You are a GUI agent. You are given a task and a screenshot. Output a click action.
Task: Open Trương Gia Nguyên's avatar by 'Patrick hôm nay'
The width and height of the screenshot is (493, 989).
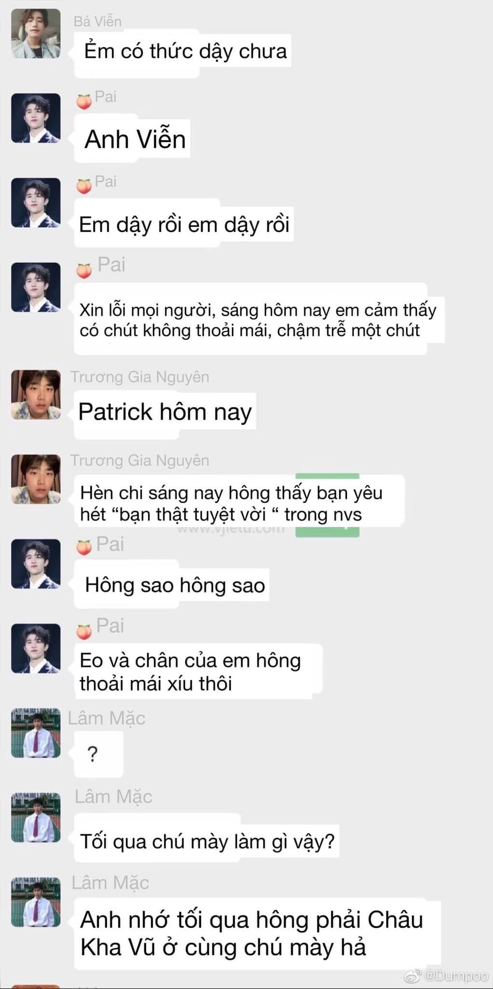tap(36, 394)
